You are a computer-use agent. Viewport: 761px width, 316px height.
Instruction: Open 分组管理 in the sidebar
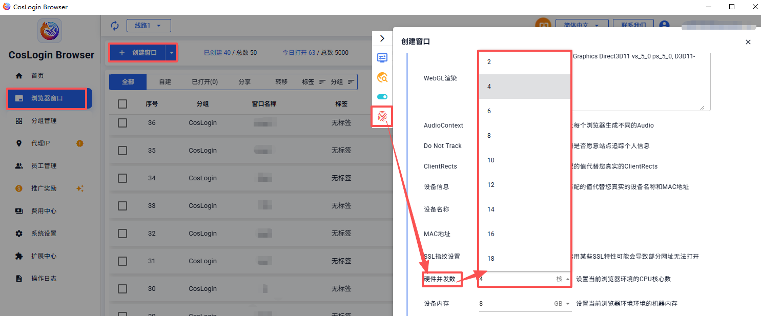pyautogui.click(x=44, y=121)
